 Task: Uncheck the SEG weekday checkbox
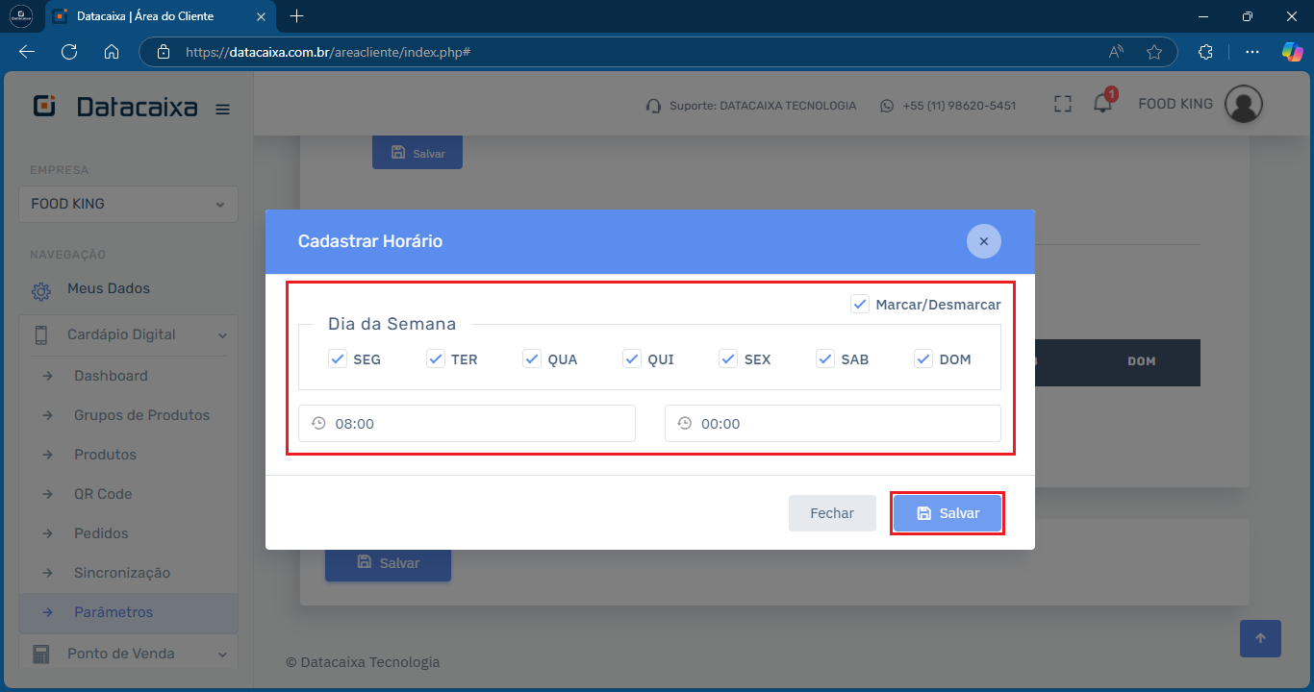pos(338,358)
